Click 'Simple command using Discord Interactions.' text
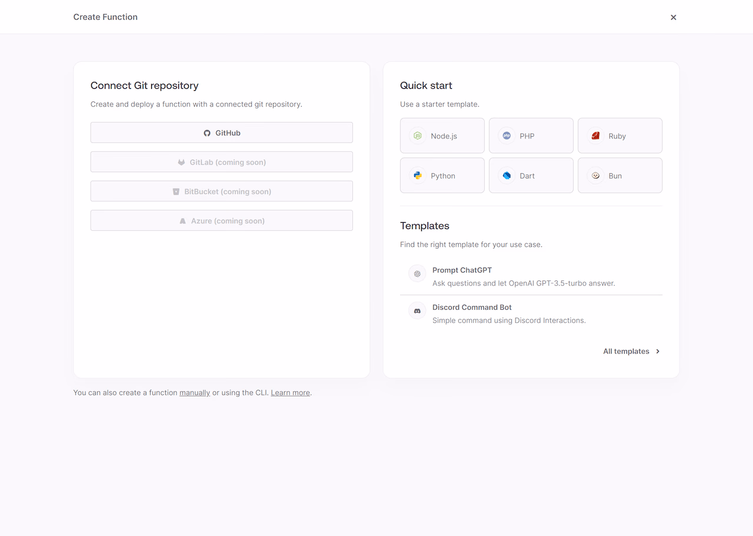 [509, 320]
